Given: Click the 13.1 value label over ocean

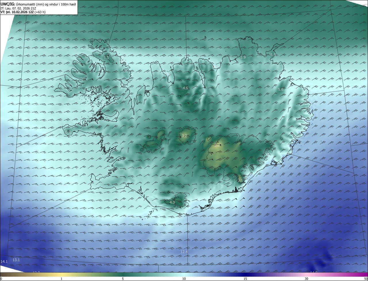Looking at the screenshot, I should (16, 260).
